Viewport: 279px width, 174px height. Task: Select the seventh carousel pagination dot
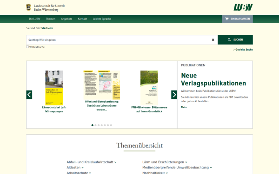[x=111, y=125]
